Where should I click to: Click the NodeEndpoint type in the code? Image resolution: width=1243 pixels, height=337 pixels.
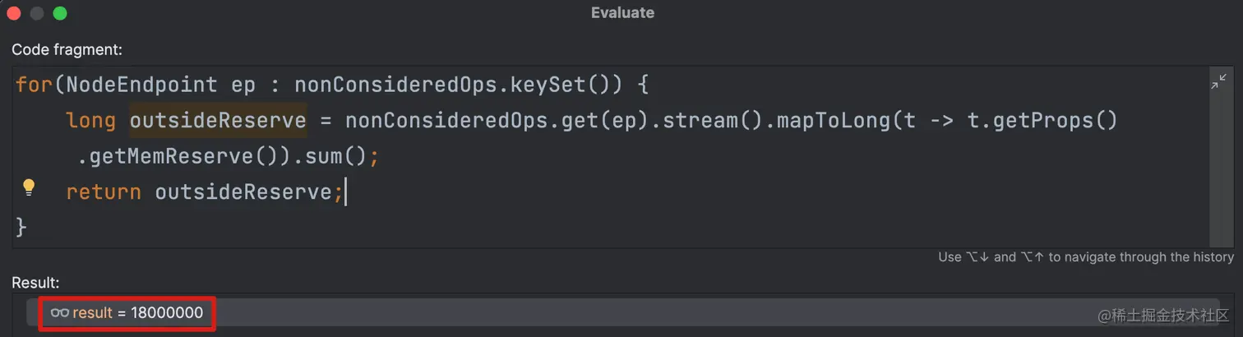pos(141,85)
